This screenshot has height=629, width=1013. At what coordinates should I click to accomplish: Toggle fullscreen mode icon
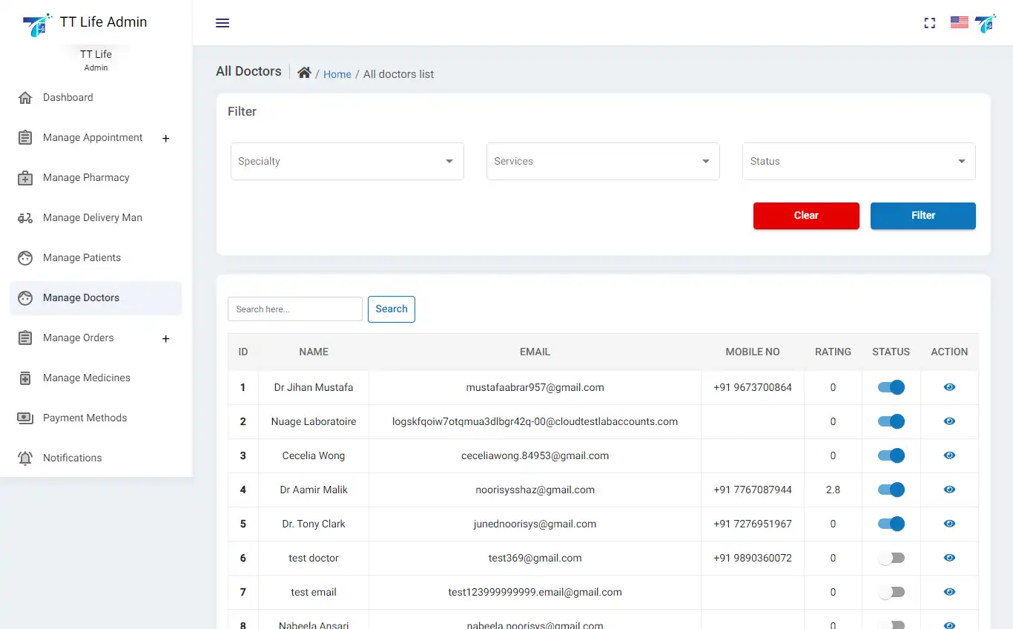(x=929, y=23)
